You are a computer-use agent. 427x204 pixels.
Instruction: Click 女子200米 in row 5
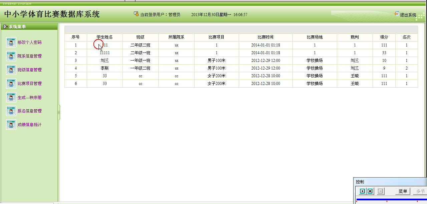click(x=217, y=76)
